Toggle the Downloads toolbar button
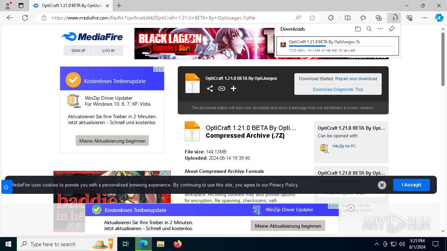447x251 pixels. [x=394, y=18]
